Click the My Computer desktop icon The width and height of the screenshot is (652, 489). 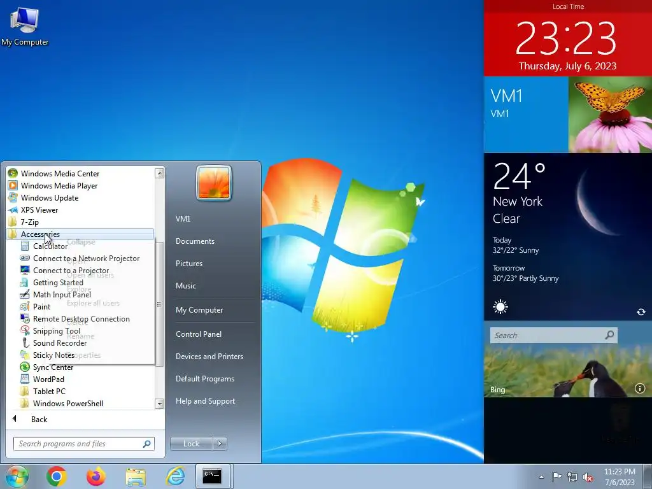pyautogui.click(x=25, y=25)
